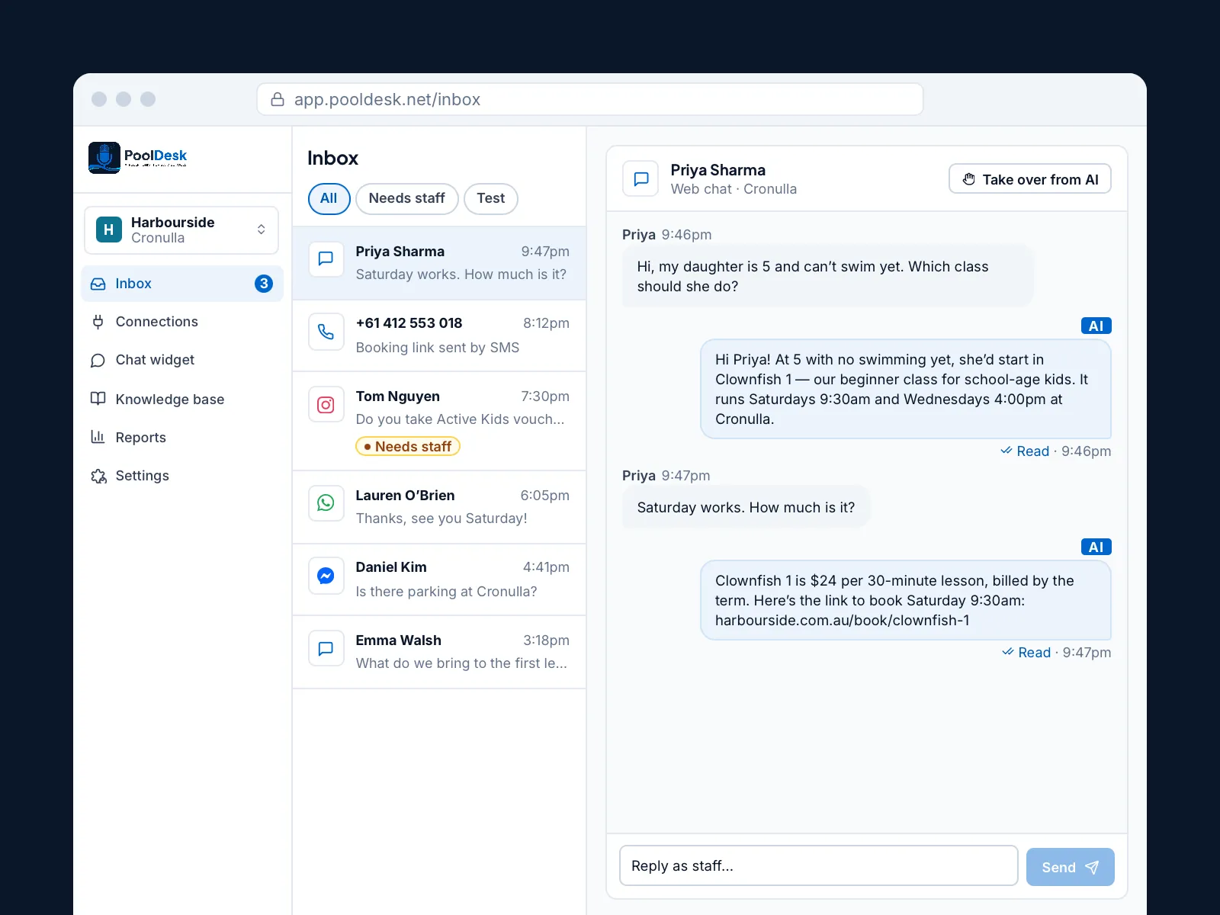Screen dimensions: 1220x915
Task: Click 'Is there parking at Cronulla?' preview
Action: (x=446, y=592)
